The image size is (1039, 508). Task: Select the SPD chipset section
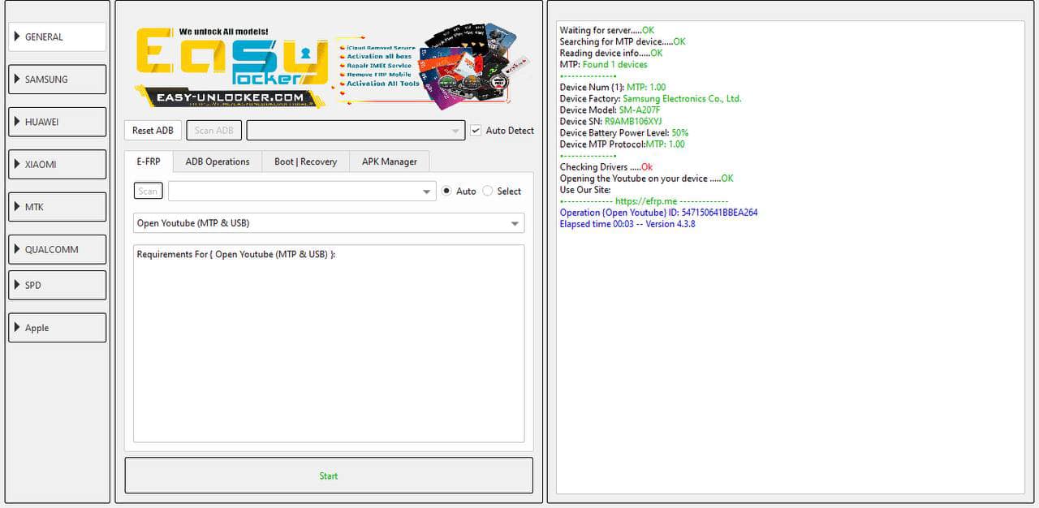click(58, 285)
